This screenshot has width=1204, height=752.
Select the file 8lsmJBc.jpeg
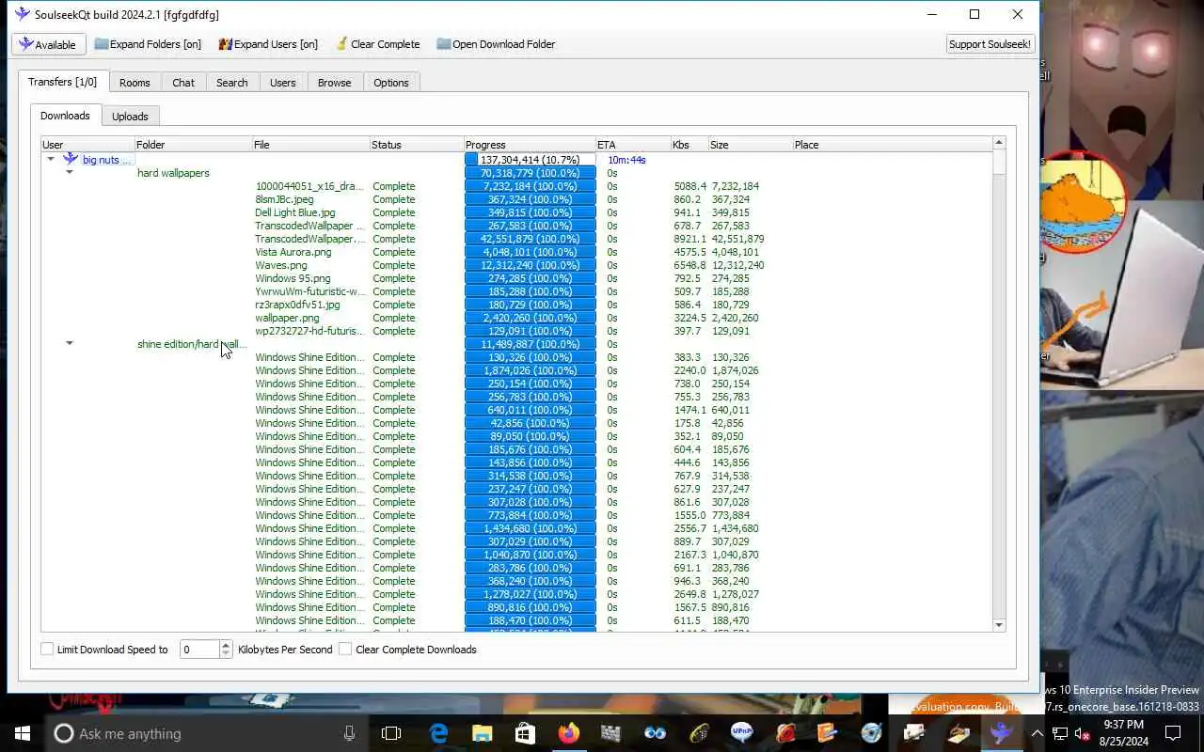pos(284,199)
